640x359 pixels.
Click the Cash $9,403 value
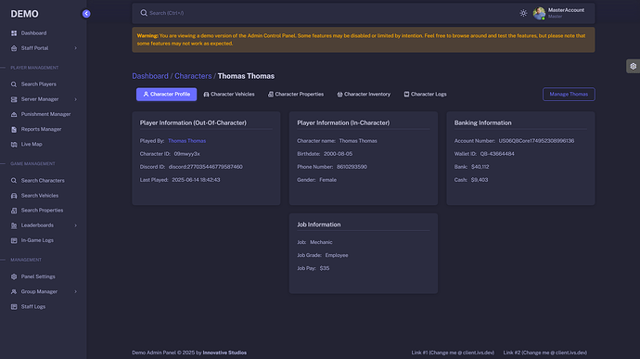click(x=480, y=180)
